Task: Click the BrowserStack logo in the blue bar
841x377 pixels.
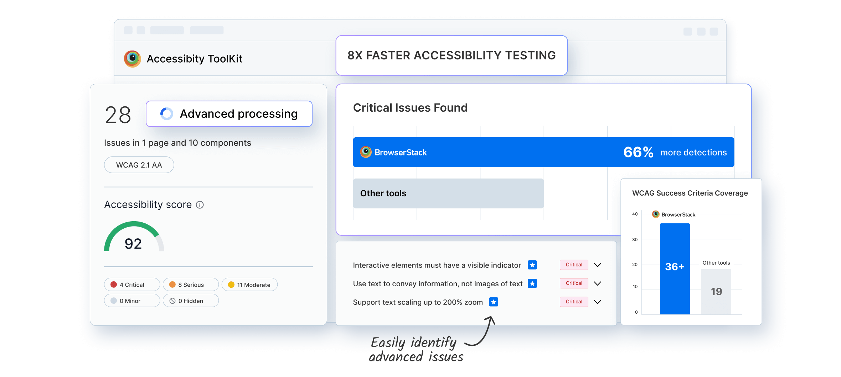Action: [366, 152]
